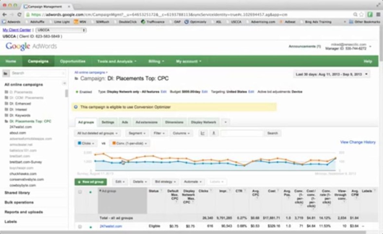Screen dimensions: 383x234
Task: Click the download report icon
Action: click(214, 133)
